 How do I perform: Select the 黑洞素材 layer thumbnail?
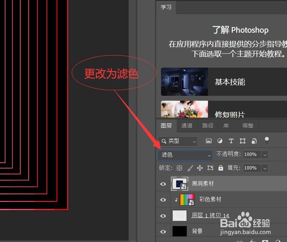click(179, 184)
